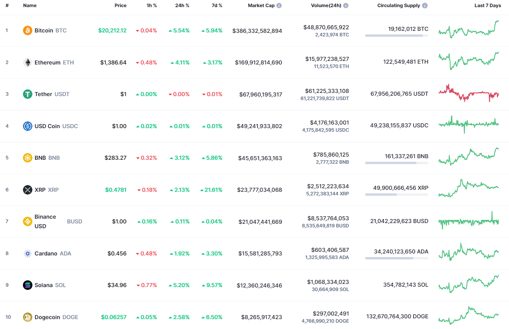509x329 pixels.
Task: Open the Circulating Supply info tooltip icon
Action: pyautogui.click(x=424, y=6)
